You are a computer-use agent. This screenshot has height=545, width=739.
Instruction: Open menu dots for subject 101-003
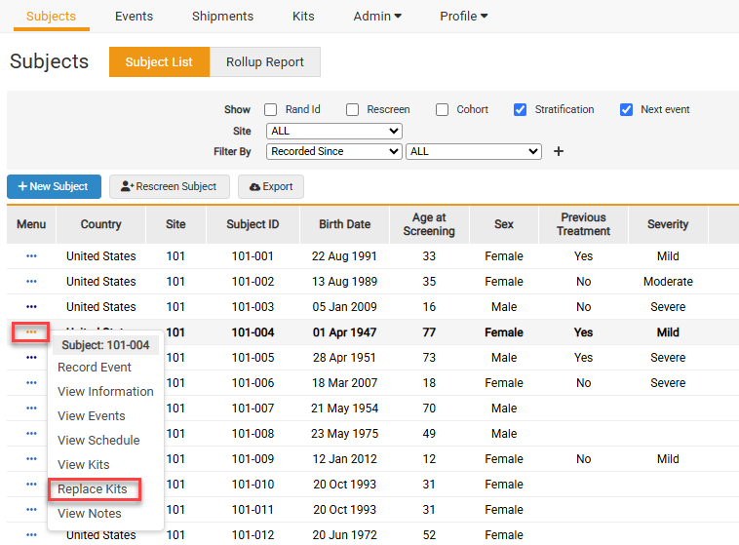[x=31, y=307]
